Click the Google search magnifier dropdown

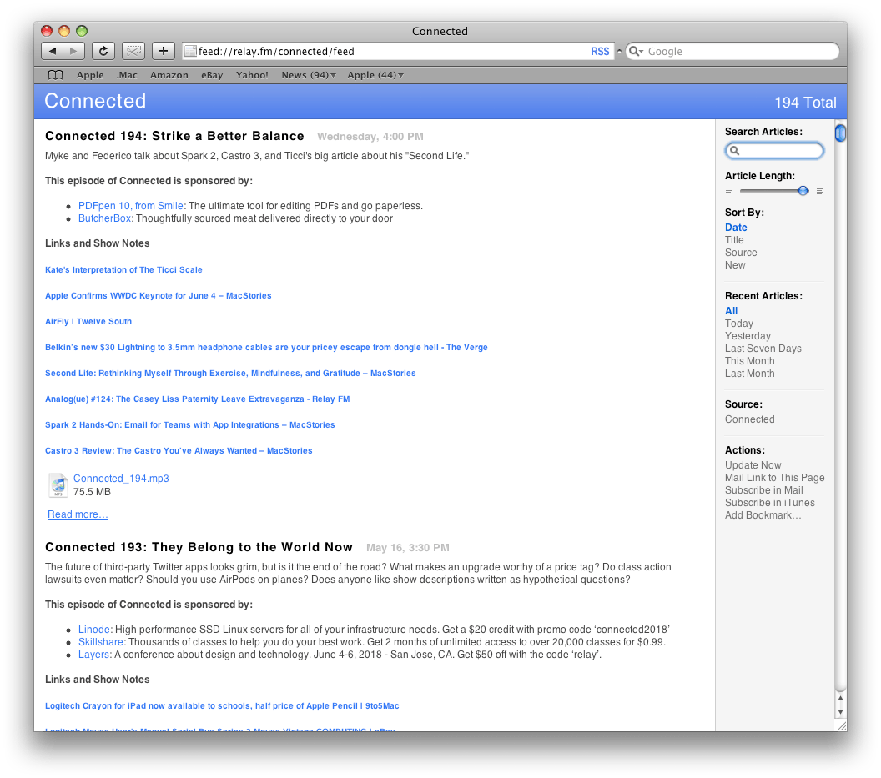click(636, 51)
